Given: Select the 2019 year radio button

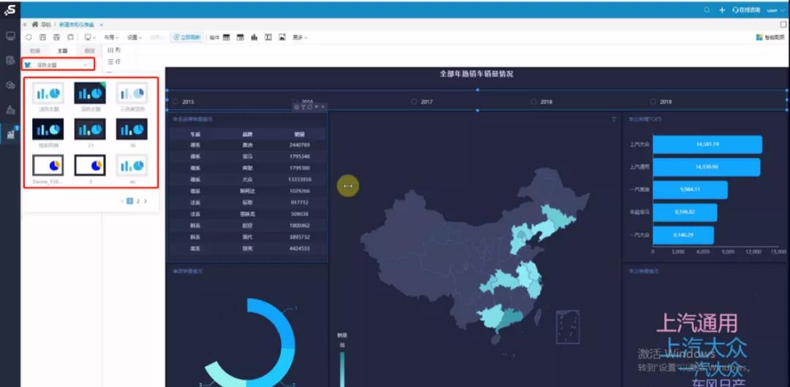Looking at the screenshot, I should point(653,101).
